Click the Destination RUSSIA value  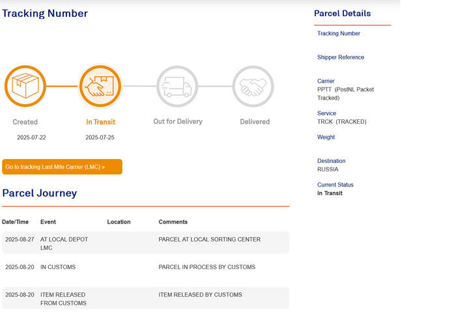click(x=328, y=169)
